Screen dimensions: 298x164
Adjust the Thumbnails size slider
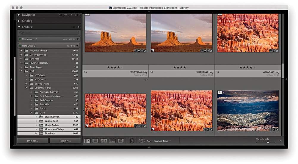(x=268, y=142)
